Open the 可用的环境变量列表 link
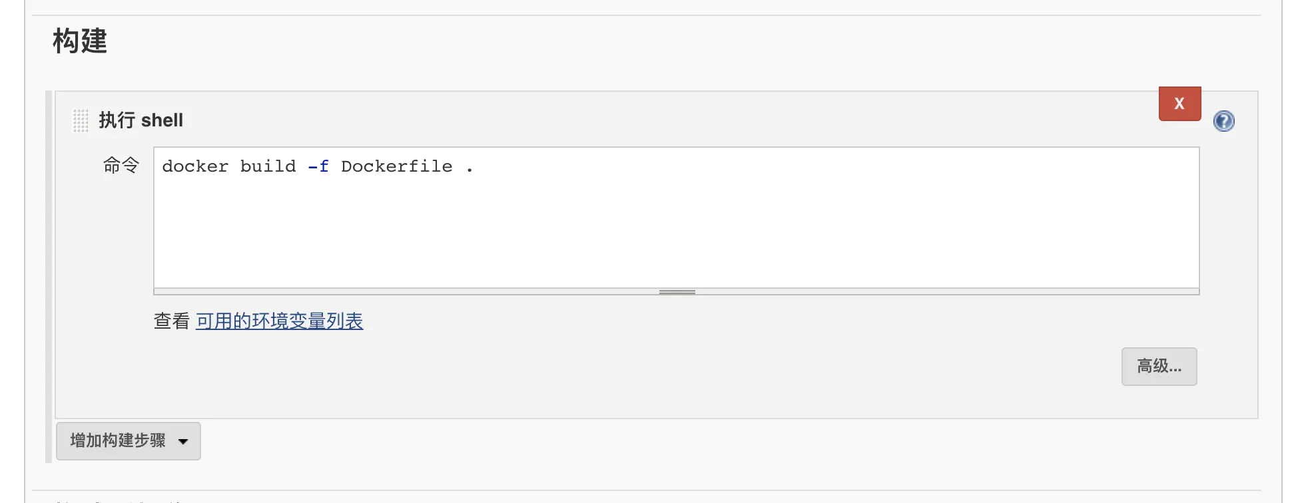The width and height of the screenshot is (1292, 503). tap(279, 321)
